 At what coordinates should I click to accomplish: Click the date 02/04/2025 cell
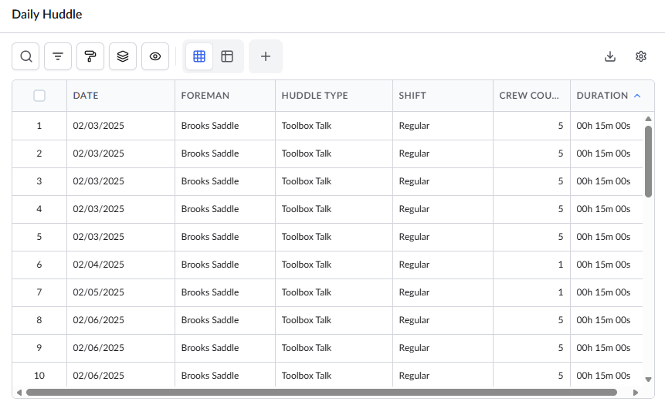pos(120,265)
